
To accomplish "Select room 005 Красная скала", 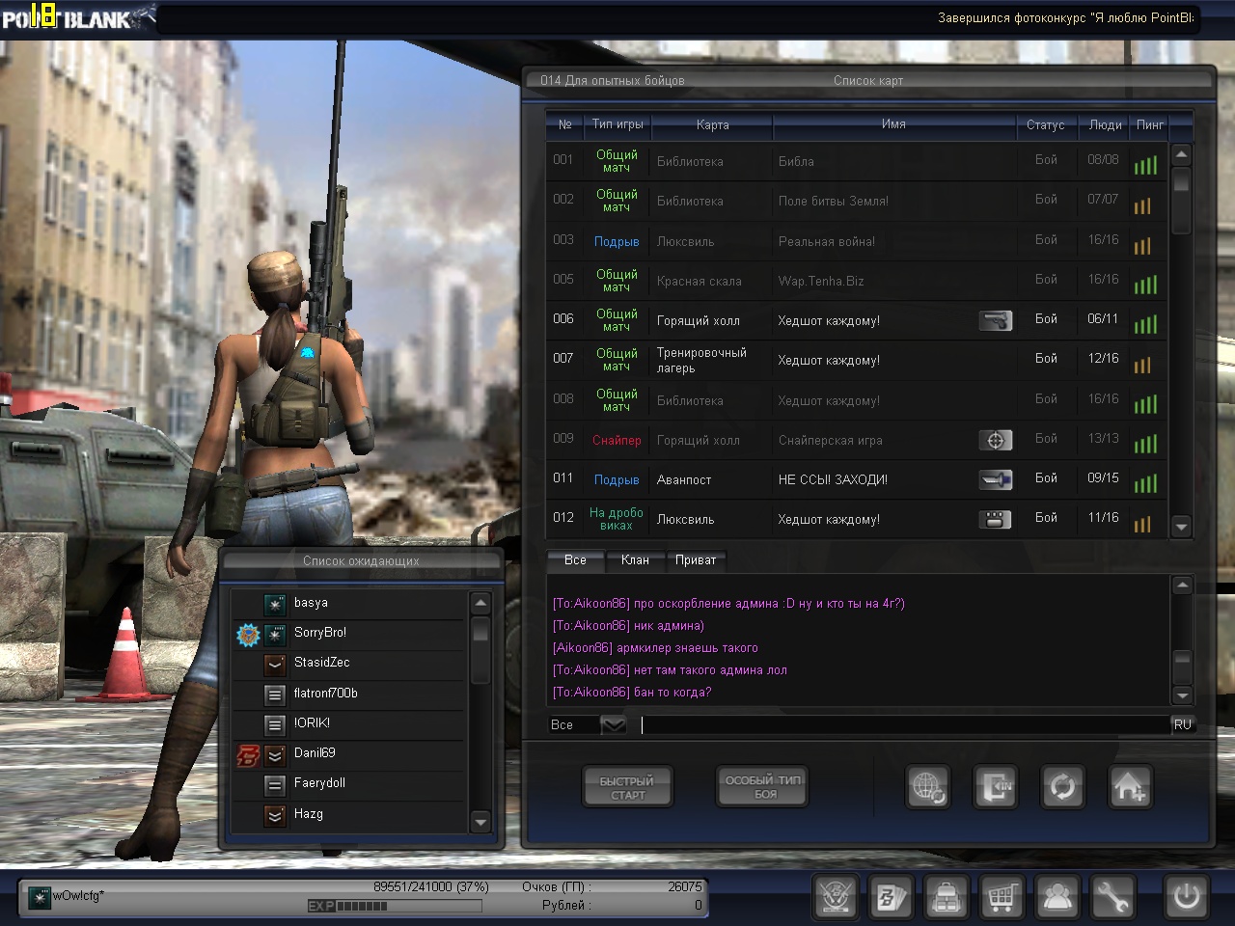I will tap(857, 281).
